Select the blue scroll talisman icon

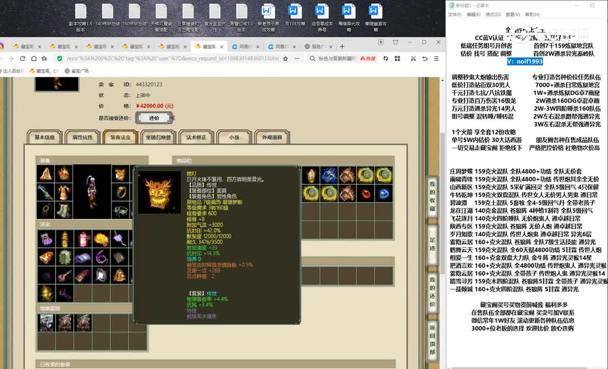pyautogui.click(x=83, y=257)
